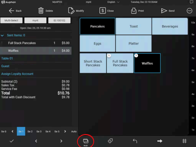196x147 pixels.
Task: Select seat Se 0
Action: (4, 131)
